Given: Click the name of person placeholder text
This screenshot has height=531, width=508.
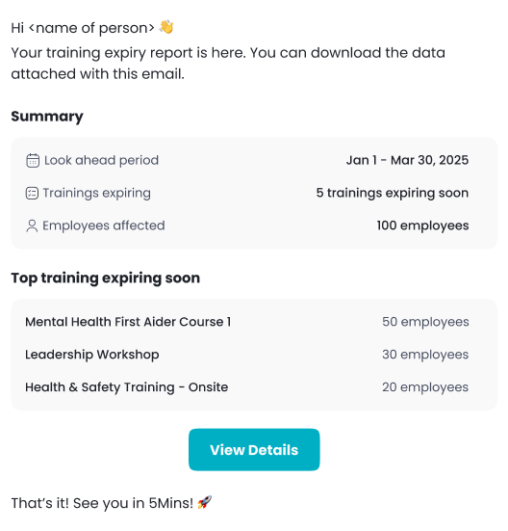Looking at the screenshot, I should point(91,28).
